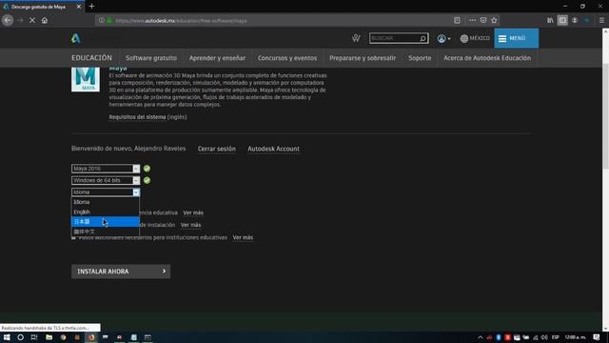Bookmark this page with the star icon
Viewport: 609px width, 343px height.
(x=494, y=20)
